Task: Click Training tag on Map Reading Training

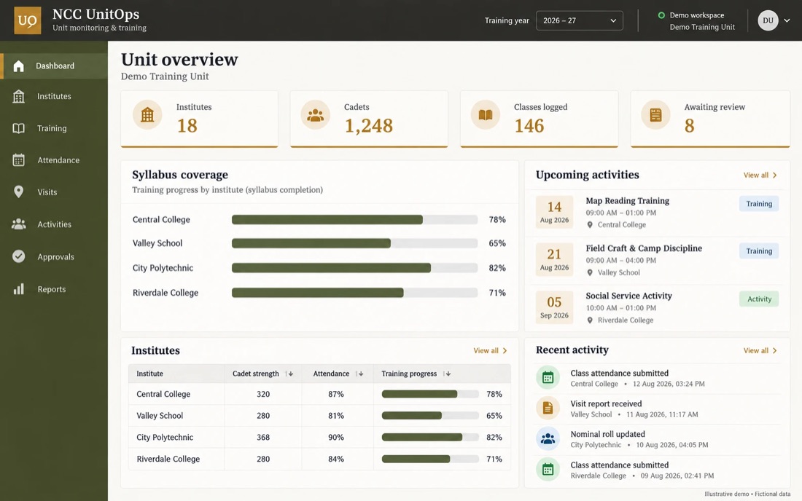Action: point(759,204)
